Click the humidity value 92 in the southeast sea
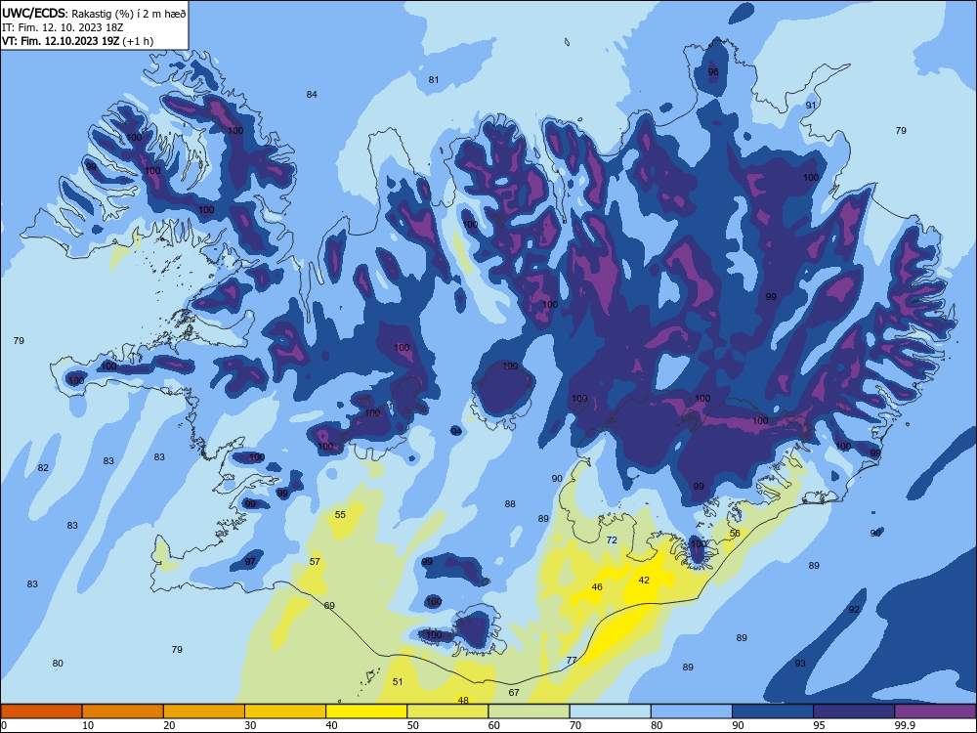 854,609
